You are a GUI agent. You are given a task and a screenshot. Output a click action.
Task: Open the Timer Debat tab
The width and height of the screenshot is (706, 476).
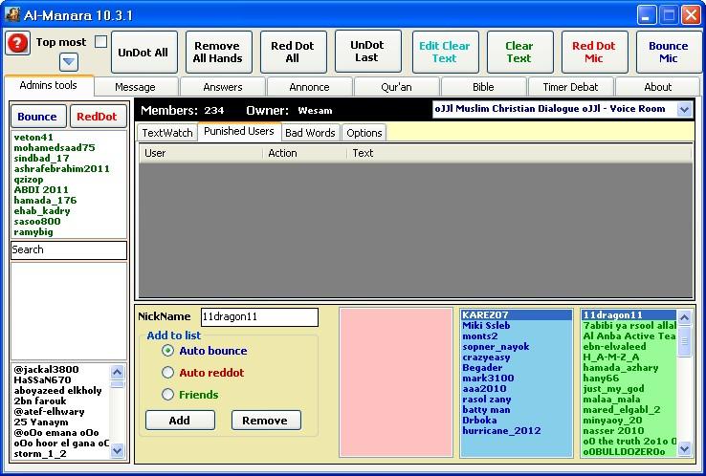point(570,87)
